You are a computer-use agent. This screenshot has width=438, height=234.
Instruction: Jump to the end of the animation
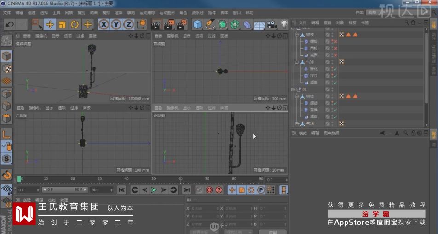click(x=186, y=189)
